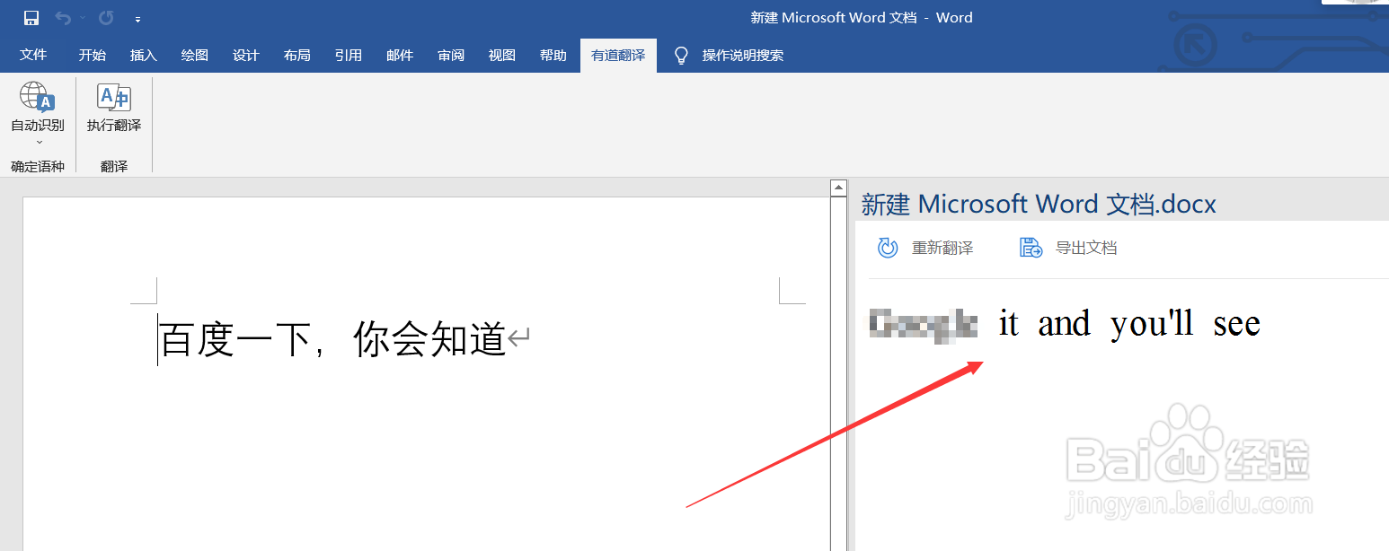Click the 执行翻译 translate icon

click(114, 97)
